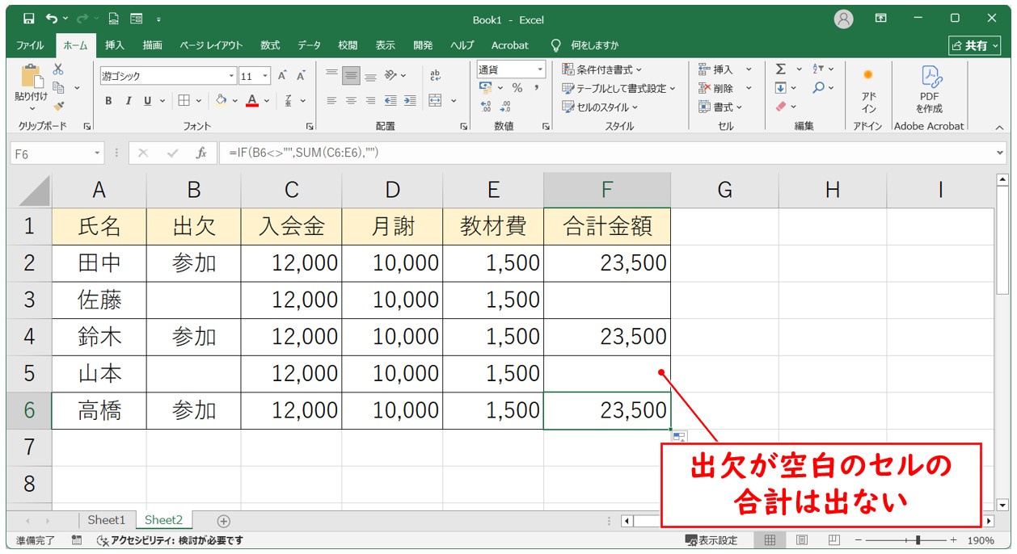The image size is (1017, 554).
Task: Open the 条件付き書式 dropdown
Action: [x=603, y=69]
